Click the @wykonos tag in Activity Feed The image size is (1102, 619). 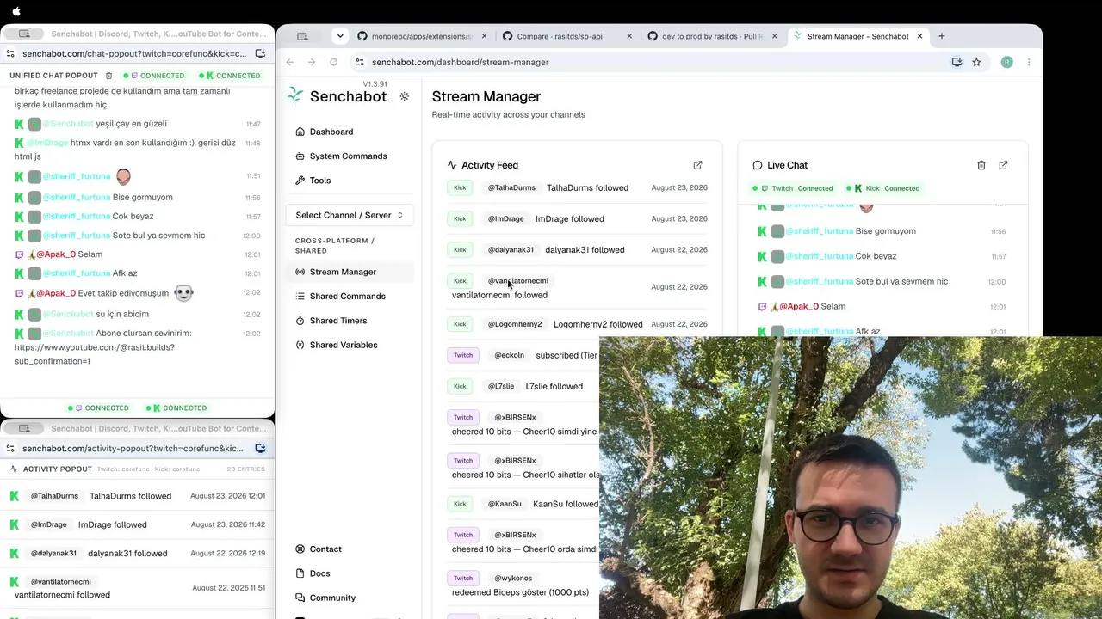tap(513, 578)
